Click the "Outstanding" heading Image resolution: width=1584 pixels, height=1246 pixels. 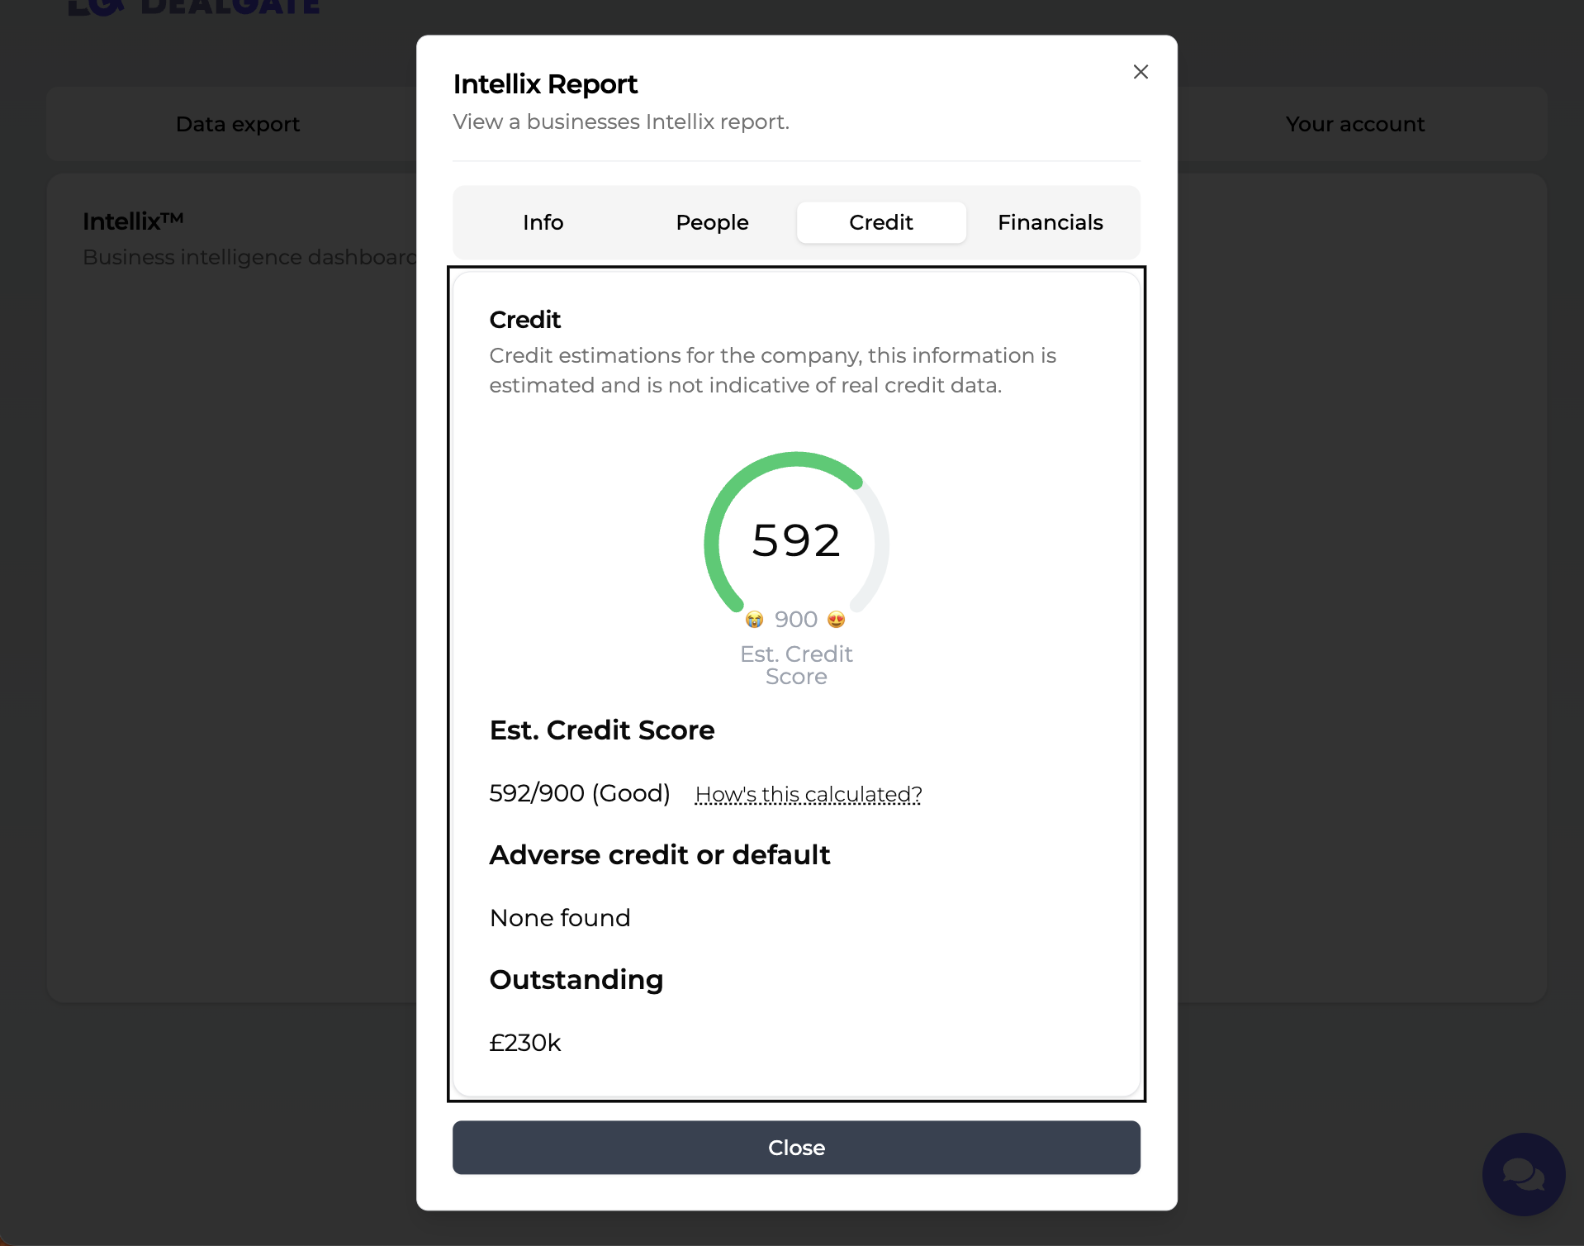(x=576, y=980)
